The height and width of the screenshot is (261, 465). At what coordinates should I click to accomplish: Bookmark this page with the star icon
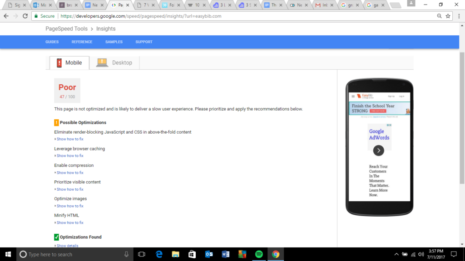coord(448,16)
